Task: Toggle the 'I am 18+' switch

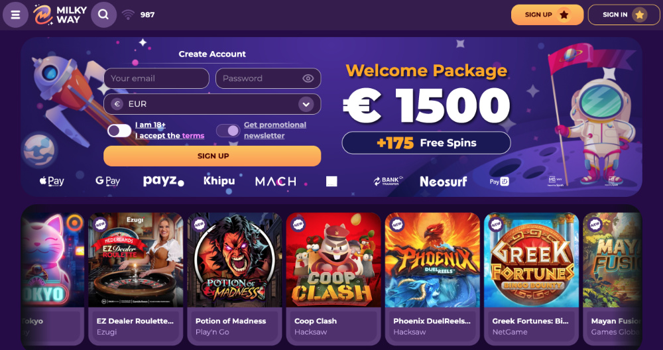Action: pyautogui.click(x=119, y=131)
